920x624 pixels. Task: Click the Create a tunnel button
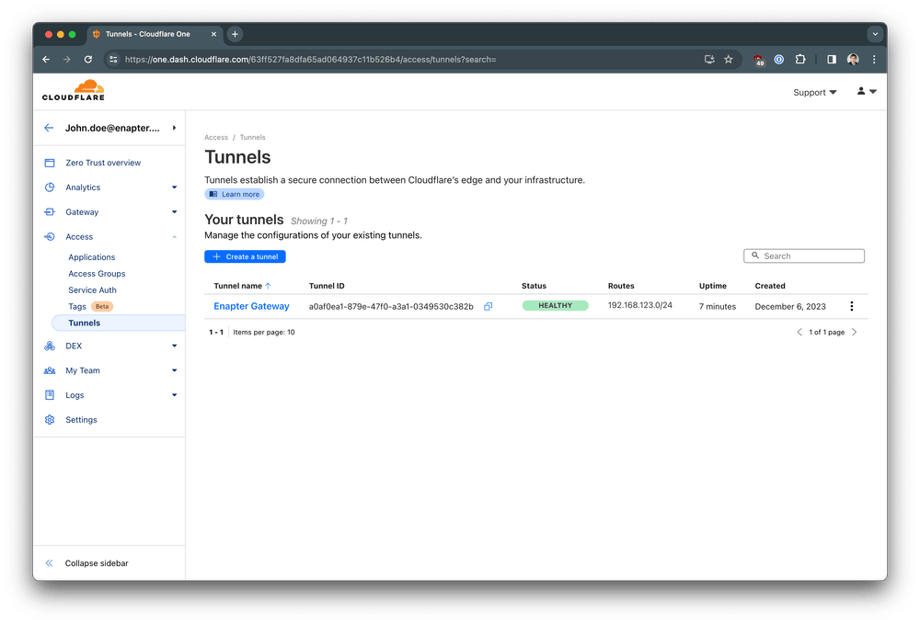pyautogui.click(x=245, y=256)
